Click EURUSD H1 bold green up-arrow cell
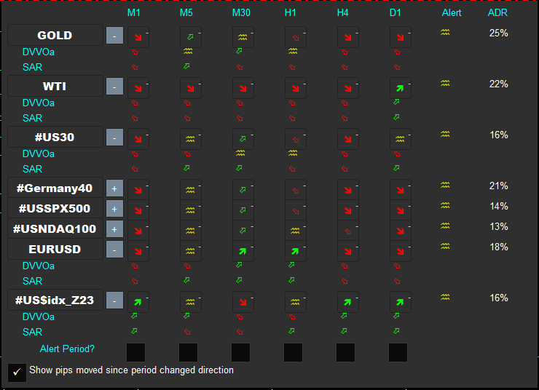The height and width of the screenshot is (390, 539). [296, 251]
